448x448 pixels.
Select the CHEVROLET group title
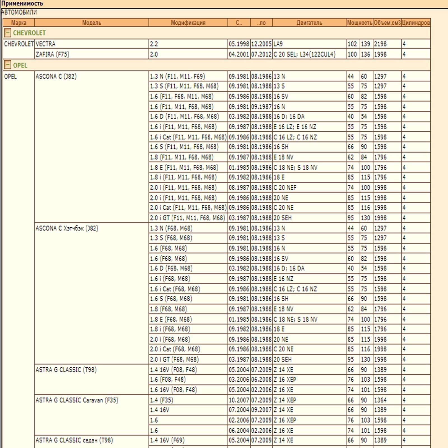(x=29, y=33)
